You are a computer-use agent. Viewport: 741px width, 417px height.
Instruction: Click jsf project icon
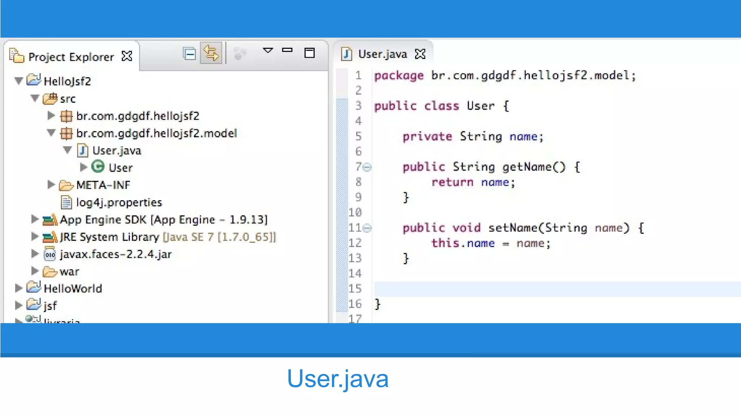tap(34, 304)
